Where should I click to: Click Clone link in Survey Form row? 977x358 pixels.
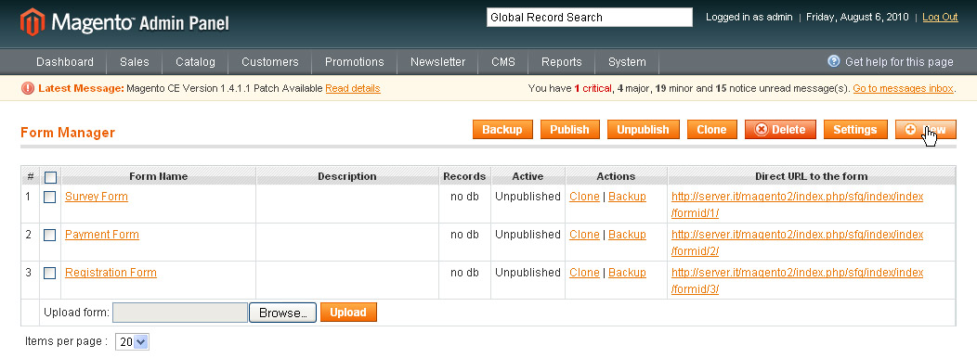[x=584, y=196]
